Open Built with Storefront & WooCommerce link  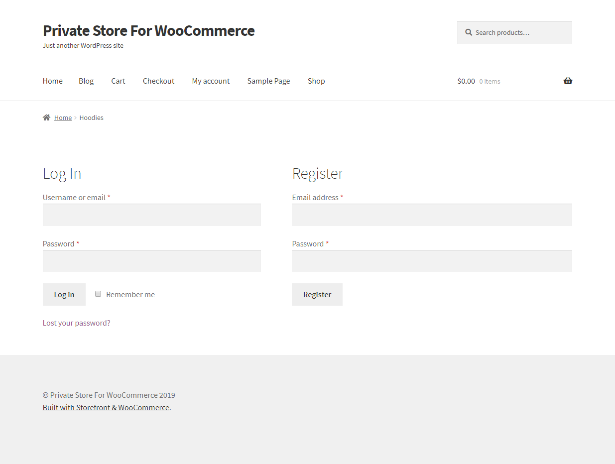click(106, 408)
